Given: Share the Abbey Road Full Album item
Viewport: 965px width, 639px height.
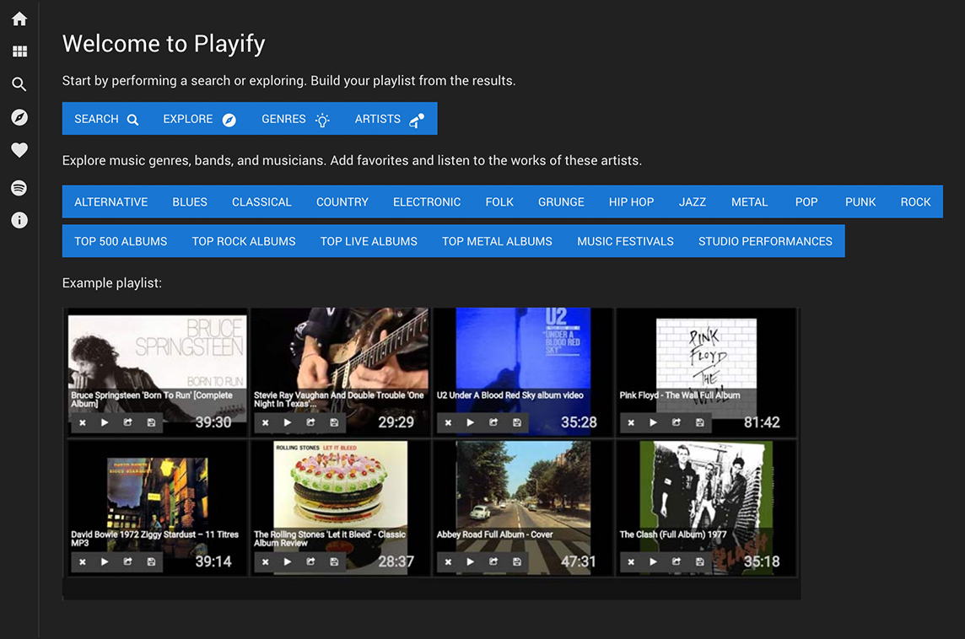Looking at the screenshot, I should 493,561.
